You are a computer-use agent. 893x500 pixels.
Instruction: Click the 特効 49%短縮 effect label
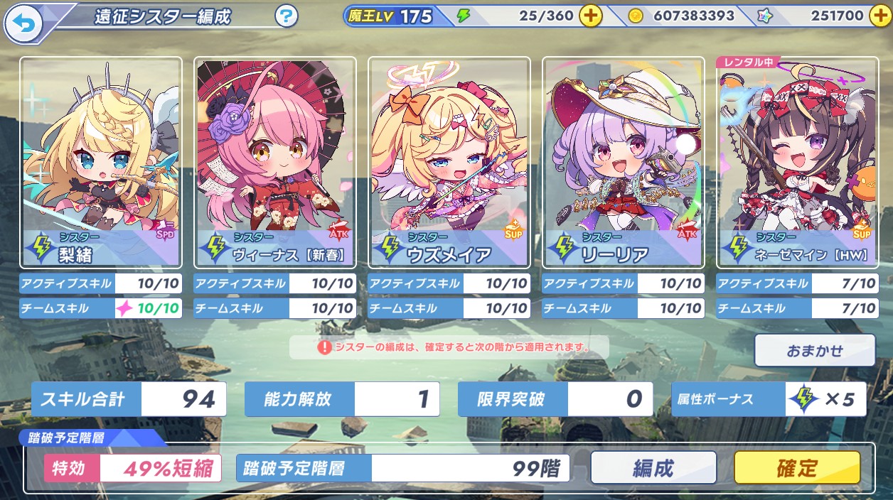pyautogui.click(x=132, y=469)
